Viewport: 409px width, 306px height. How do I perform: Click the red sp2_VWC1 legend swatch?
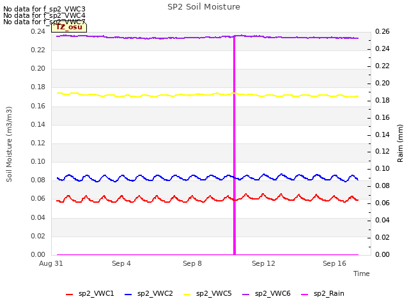click(x=69, y=295)
